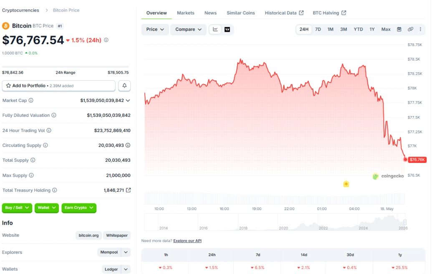This screenshot has width=432, height=274.
Task: Open Ledger wallet button
Action: click(x=111, y=269)
